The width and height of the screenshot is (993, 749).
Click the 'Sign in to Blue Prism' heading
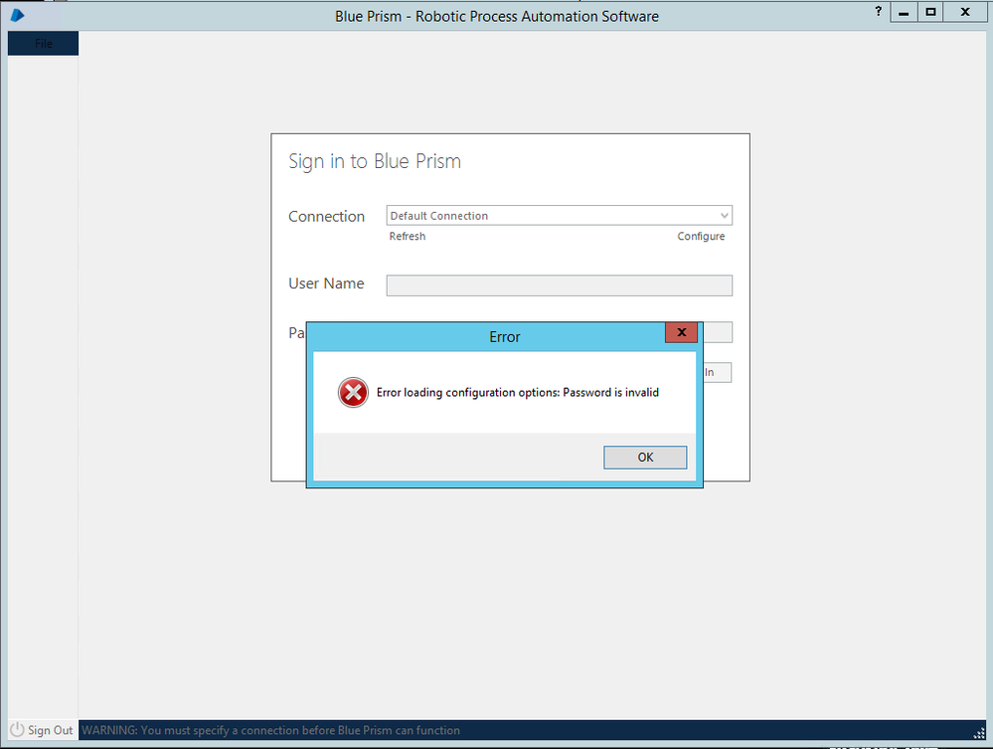(375, 161)
